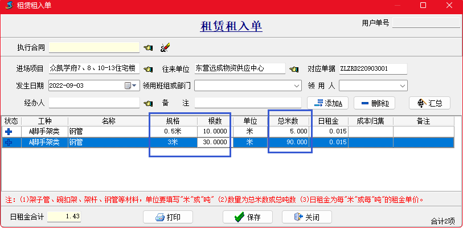Click the 备注 text input field
This screenshot has height=228, width=463.
(x=248, y=103)
